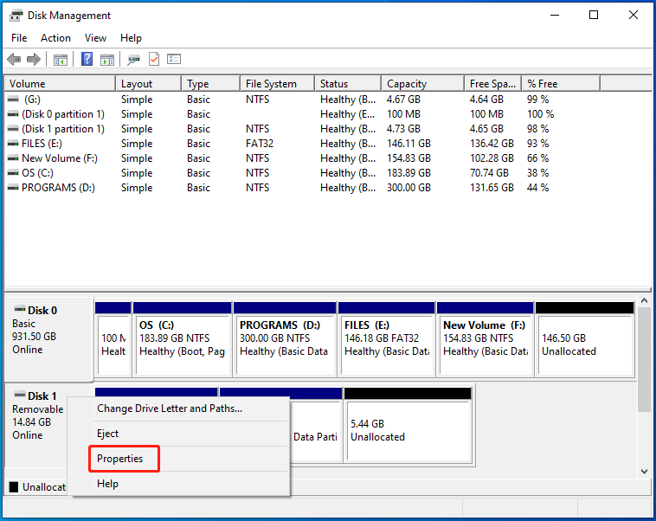Click the Disk 0 icon in the graphical view
Image resolution: width=656 pixels, height=521 pixels.
pos(20,310)
